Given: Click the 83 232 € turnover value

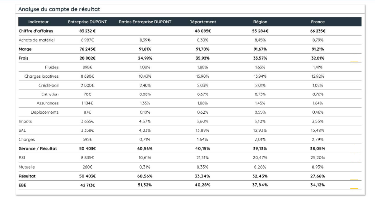Looking at the screenshot, I should click(88, 31).
